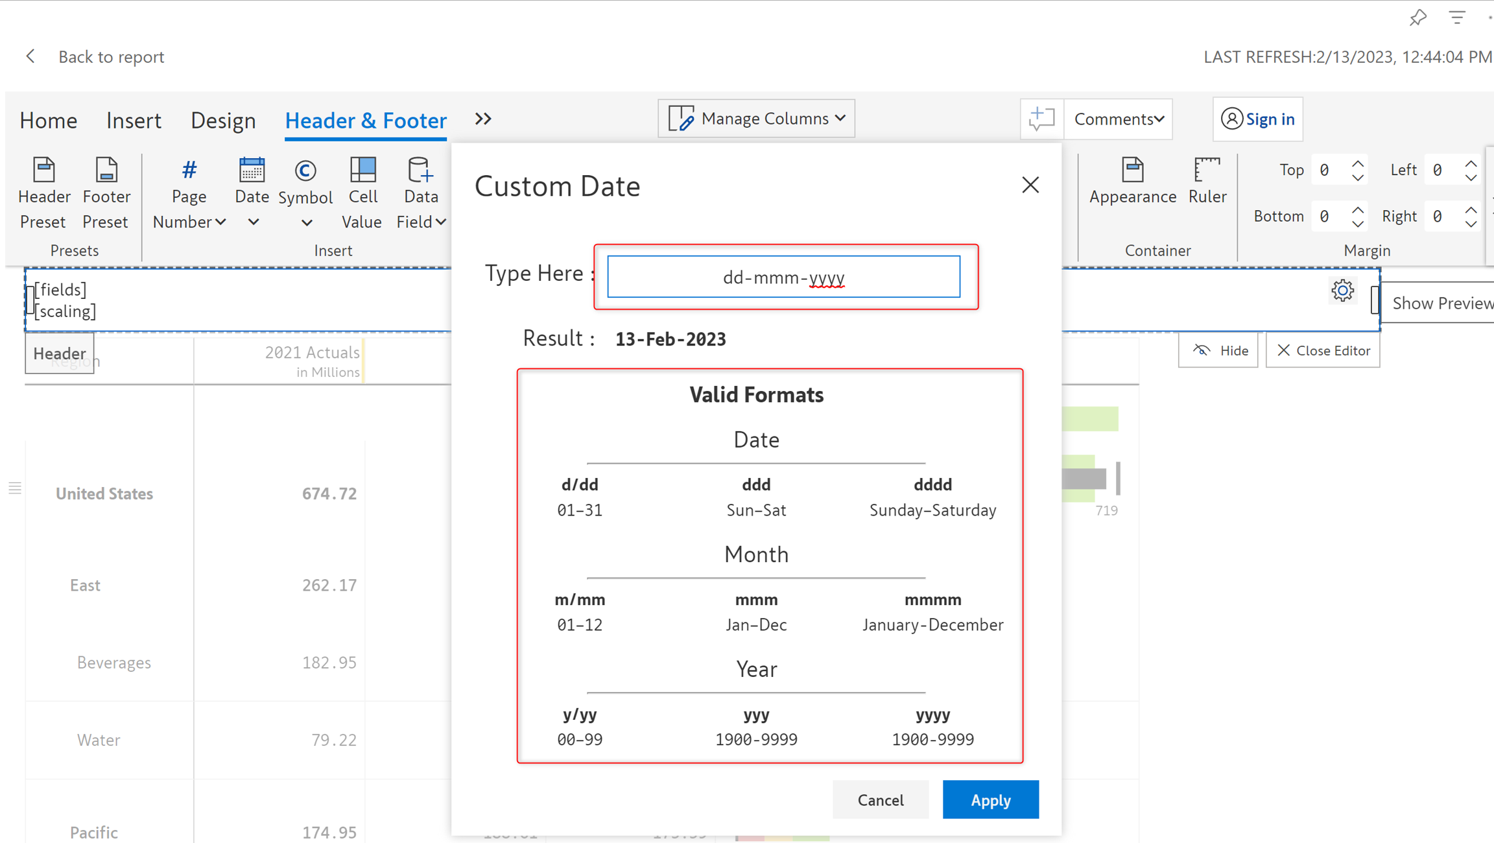
Task: Open the Manage Columns dropdown
Action: click(756, 119)
